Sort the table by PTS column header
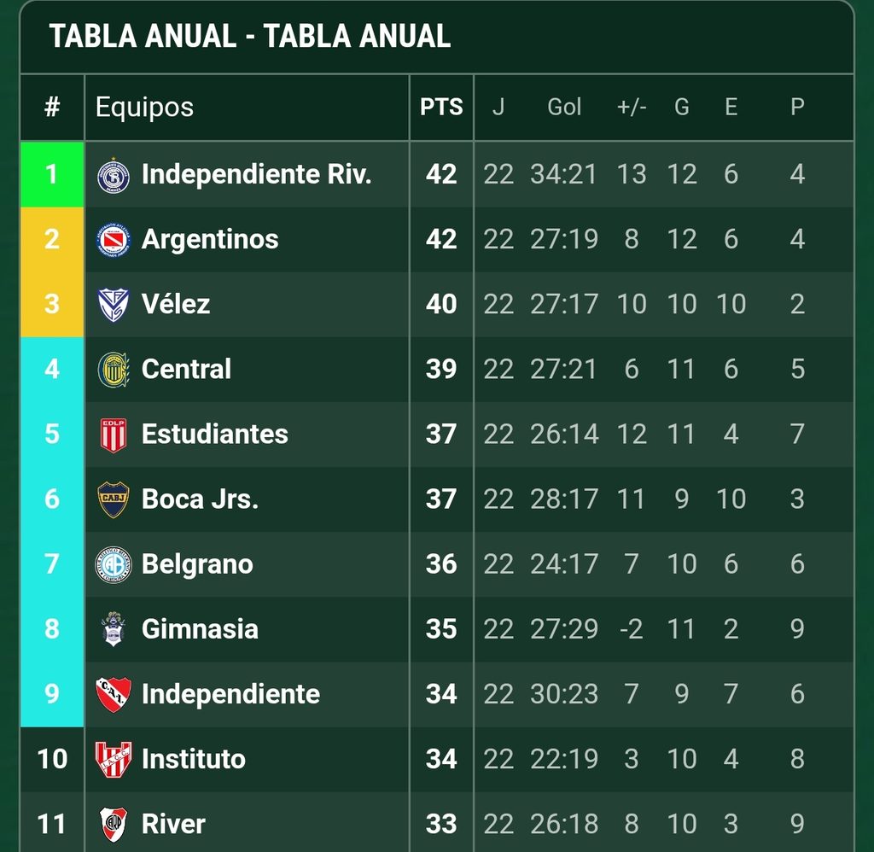 [441, 107]
